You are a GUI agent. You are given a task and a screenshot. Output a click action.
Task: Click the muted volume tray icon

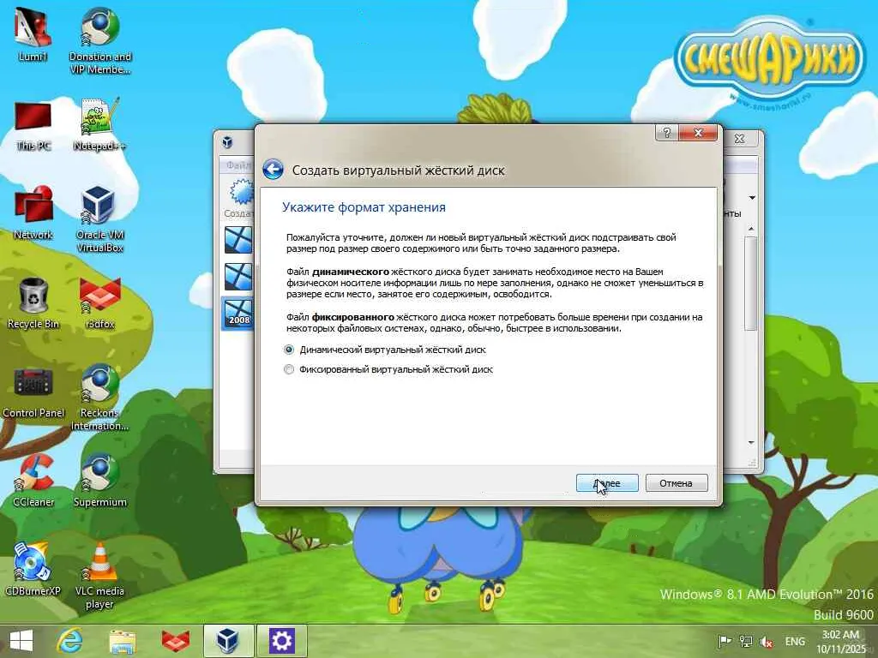(766, 642)
